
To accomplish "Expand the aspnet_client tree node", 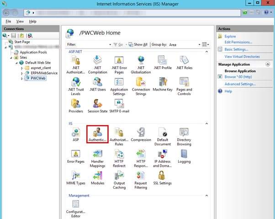I will coord(22,68).
